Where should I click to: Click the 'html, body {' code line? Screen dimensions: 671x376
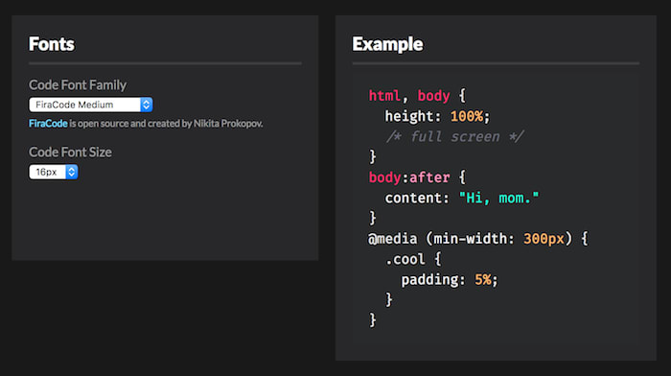click(417, 96)
